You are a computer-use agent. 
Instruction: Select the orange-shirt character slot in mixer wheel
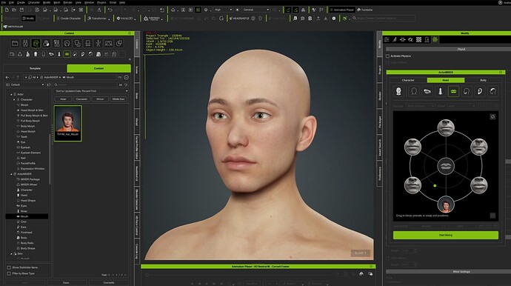(446, 204)
